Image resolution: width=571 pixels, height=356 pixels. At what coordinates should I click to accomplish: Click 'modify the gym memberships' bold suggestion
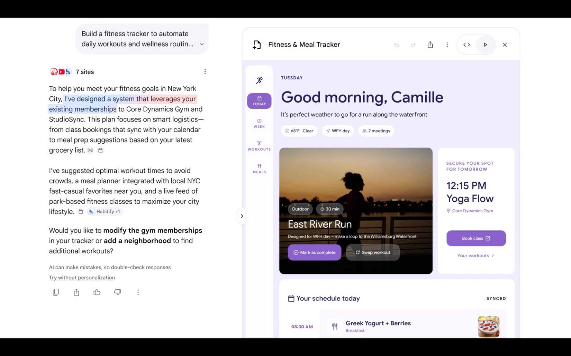[153, 230]
